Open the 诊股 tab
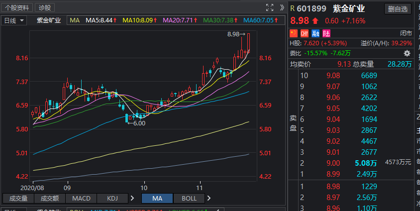420x211 pixels. (45, 8)
